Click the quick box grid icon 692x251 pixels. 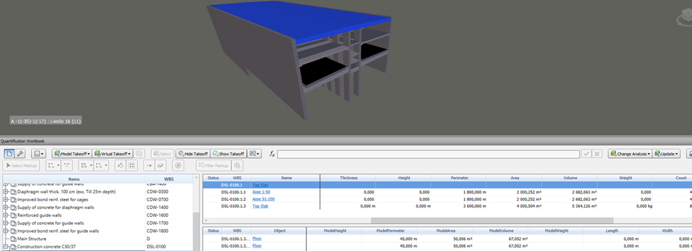(131, 165)
